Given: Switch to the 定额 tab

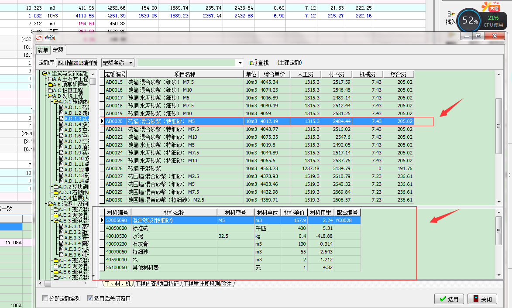Looking at the screenshot, I should (58, 50).
